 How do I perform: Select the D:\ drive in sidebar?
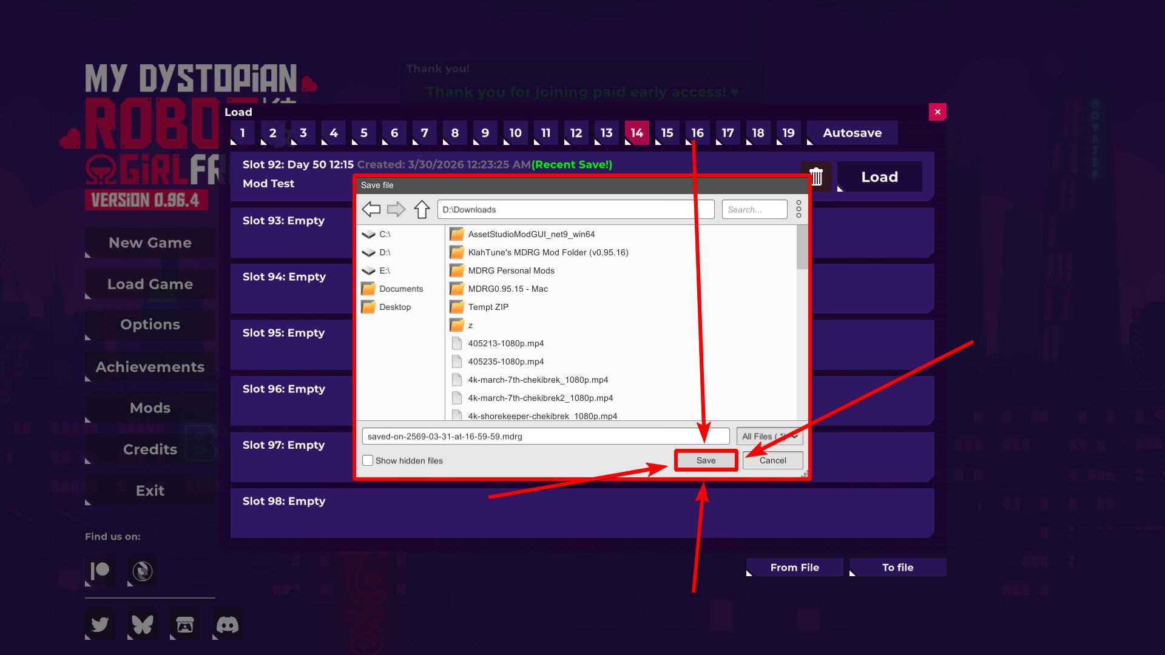(x=385, y=252)
